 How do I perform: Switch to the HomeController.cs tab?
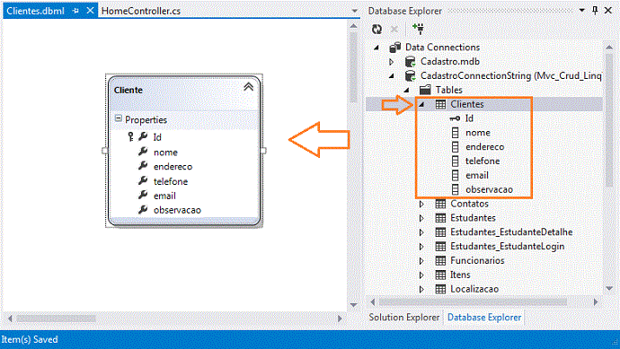pyautogui.click(x=141, y=11)
